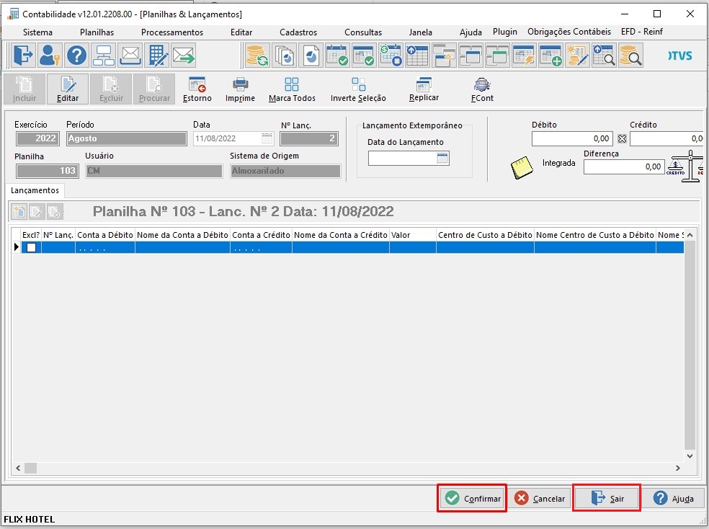709x529 pixels.
Task: Click the Débito value field
Action: (572, 139)
